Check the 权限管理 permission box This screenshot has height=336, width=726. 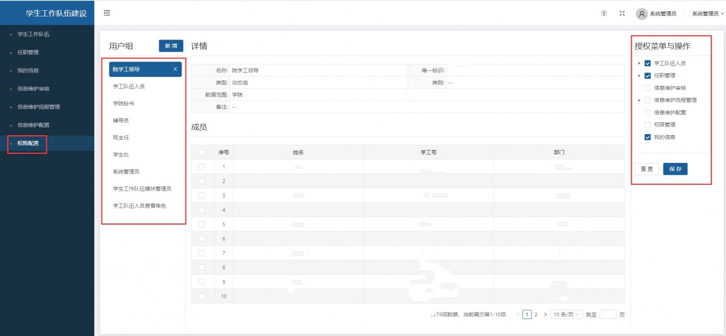point(648,124)
